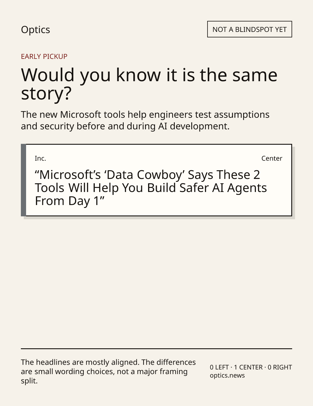Select the Center bias label on the card
The image size is (313, 406).
272,158
